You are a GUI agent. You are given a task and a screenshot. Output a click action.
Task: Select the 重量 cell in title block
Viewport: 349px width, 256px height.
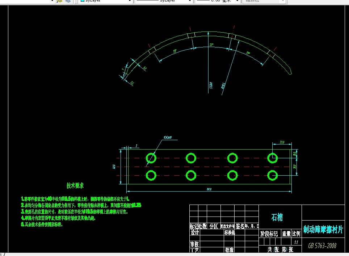tap(286, 234)
